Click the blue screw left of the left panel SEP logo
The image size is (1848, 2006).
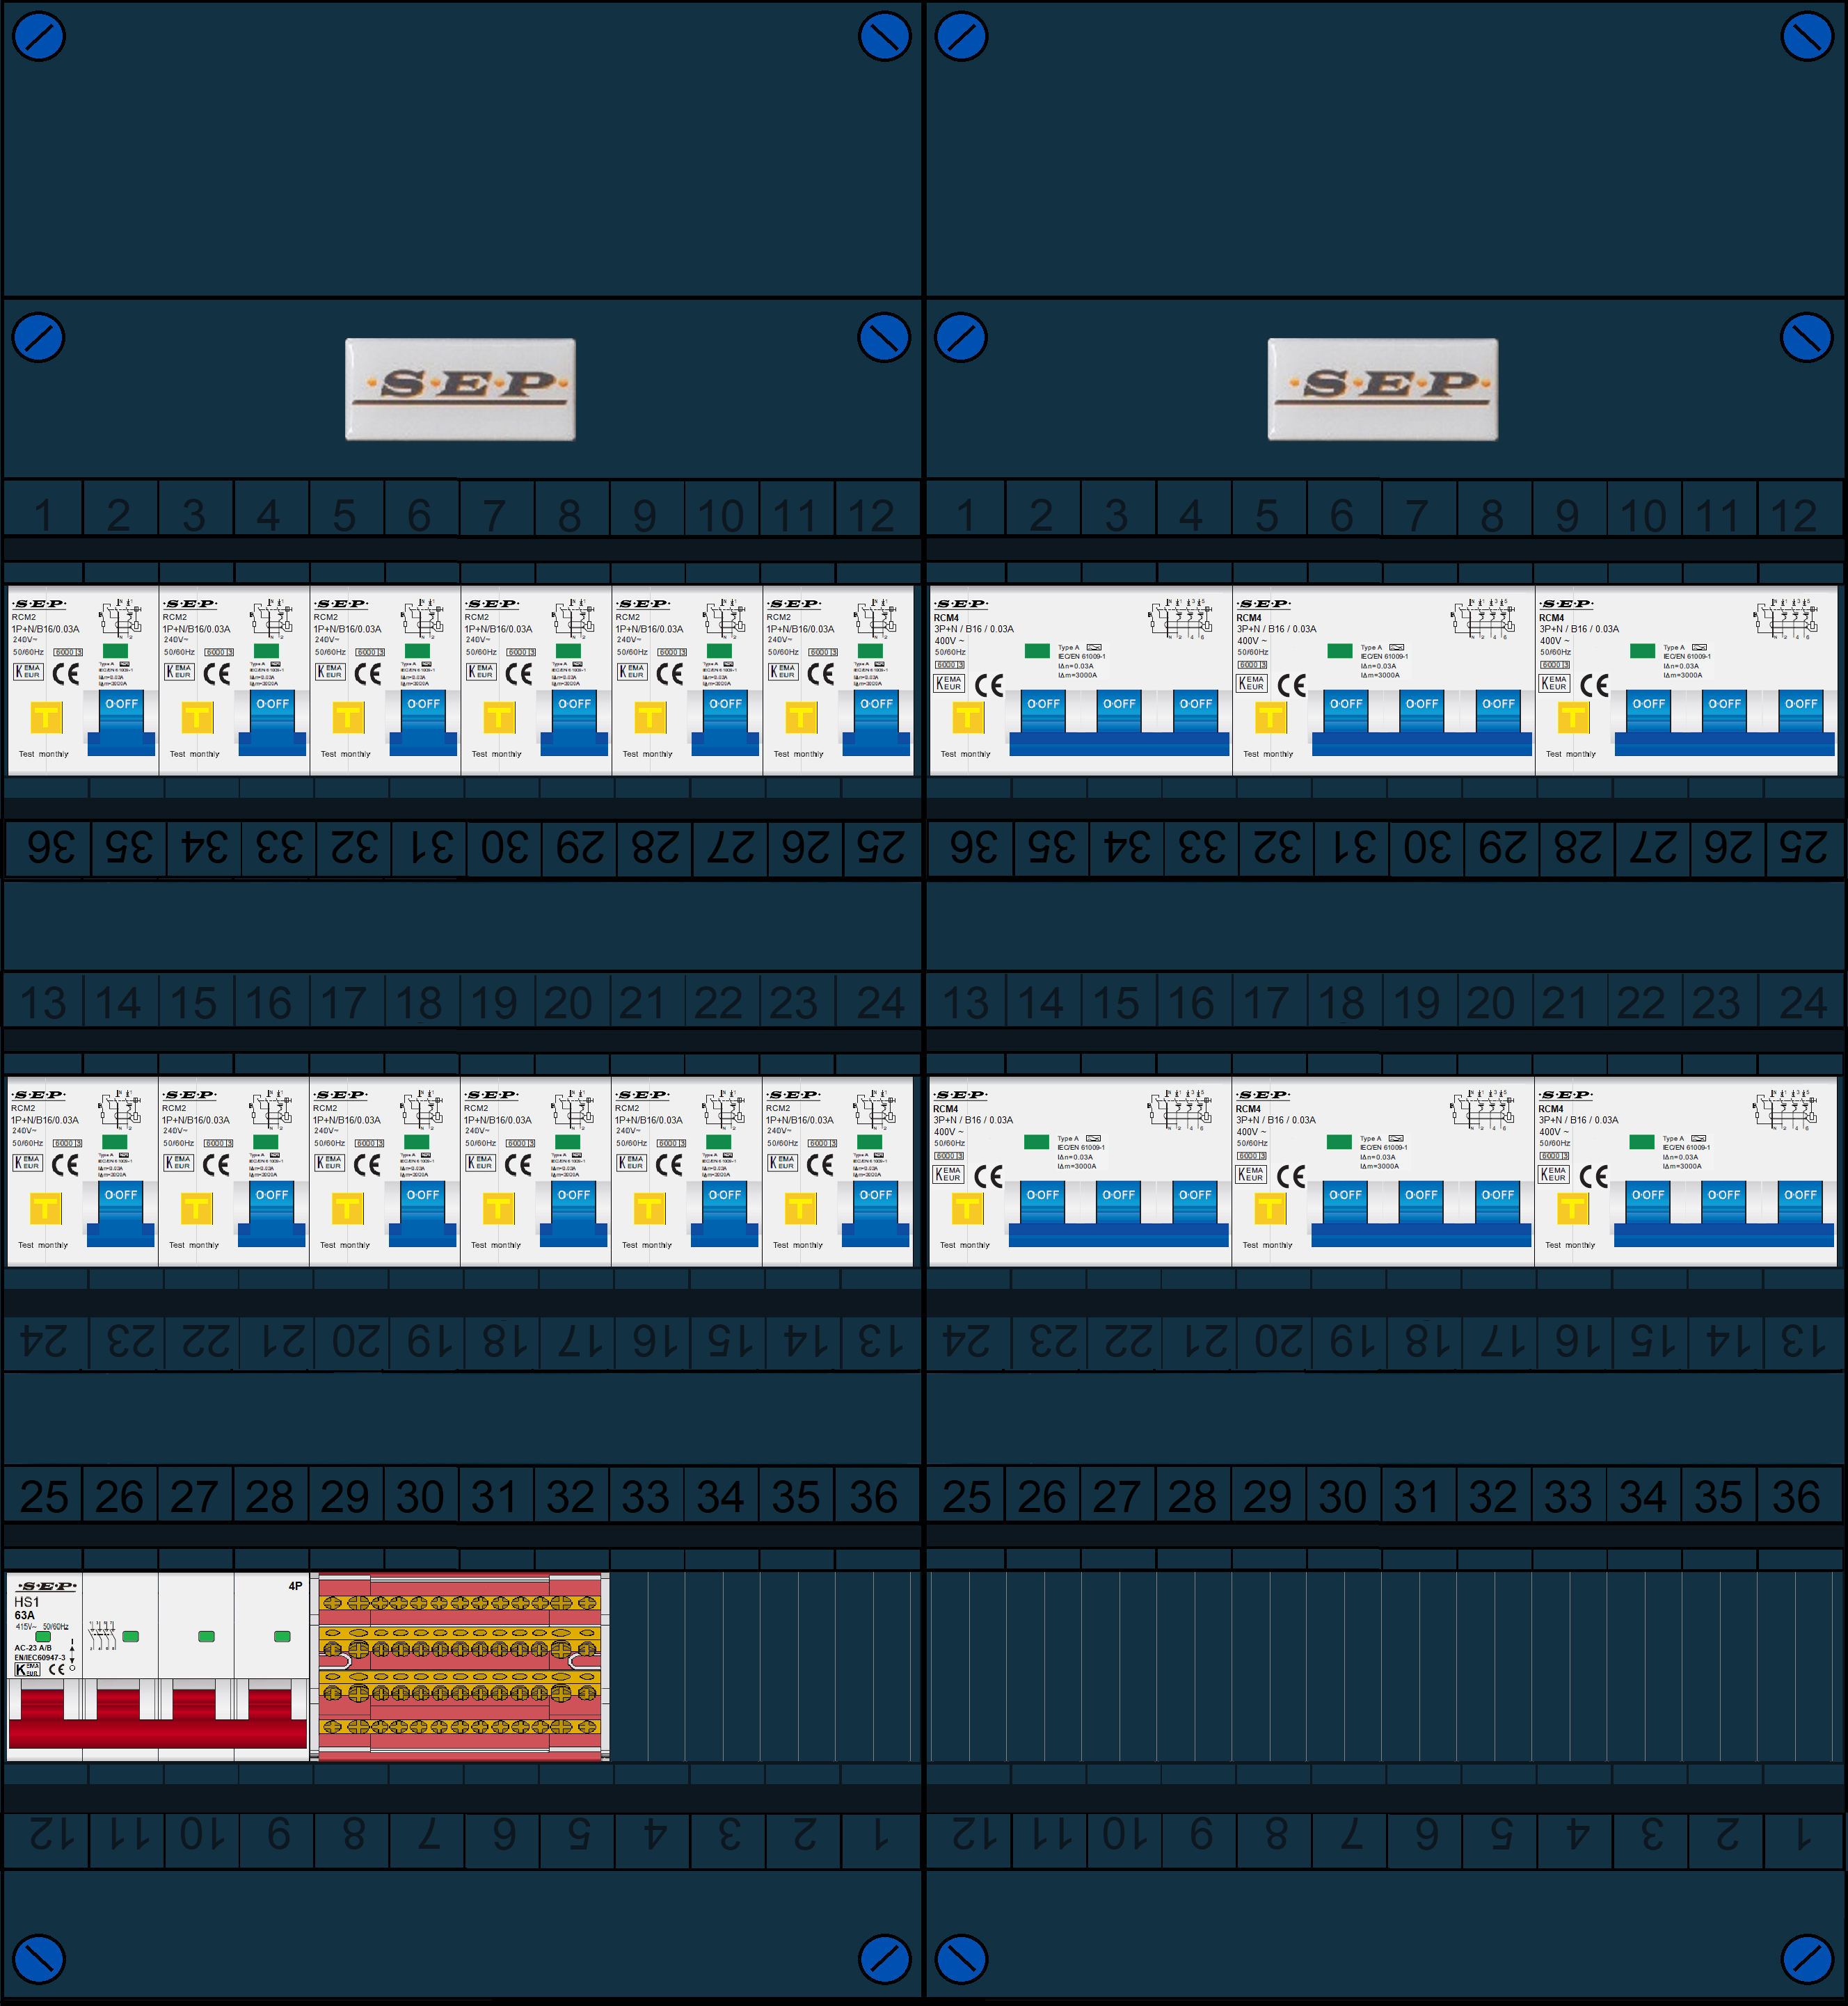pos(39,338)
